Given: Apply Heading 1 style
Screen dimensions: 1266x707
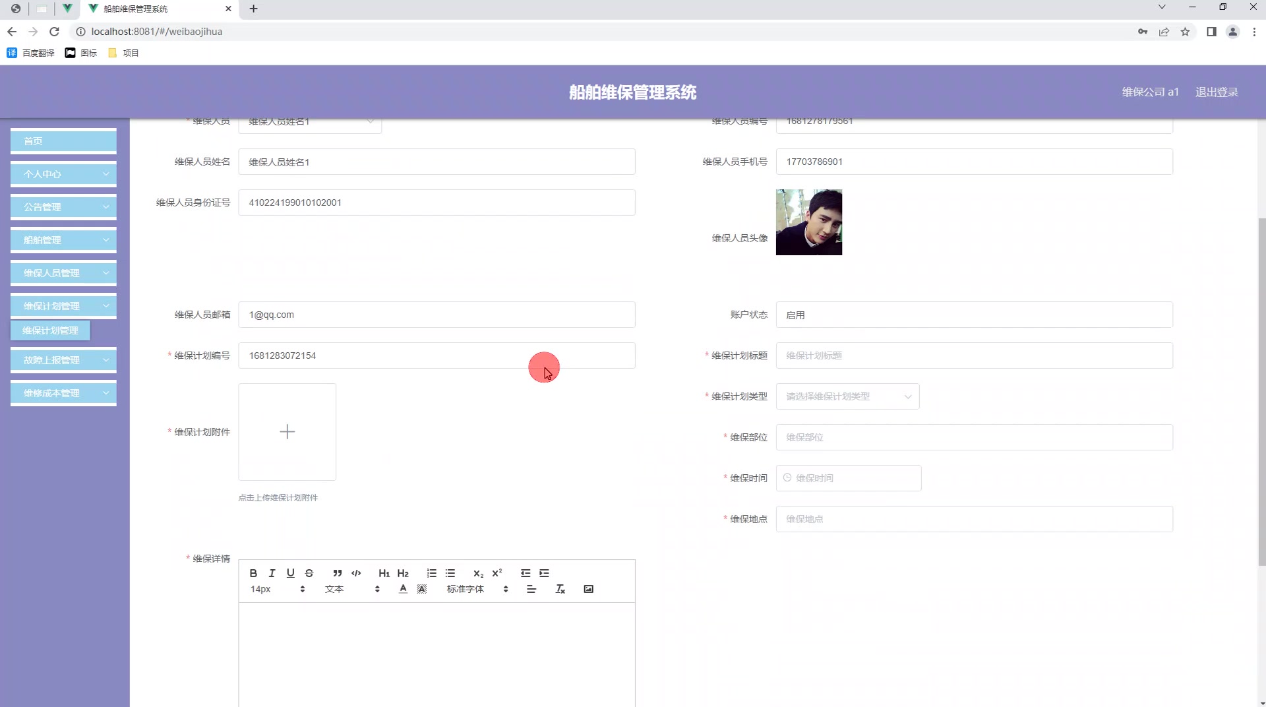Looking at the screenshot, I should coord(384,573).
